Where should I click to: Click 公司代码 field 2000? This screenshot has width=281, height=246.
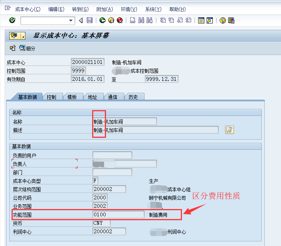[x=100, y=197]
